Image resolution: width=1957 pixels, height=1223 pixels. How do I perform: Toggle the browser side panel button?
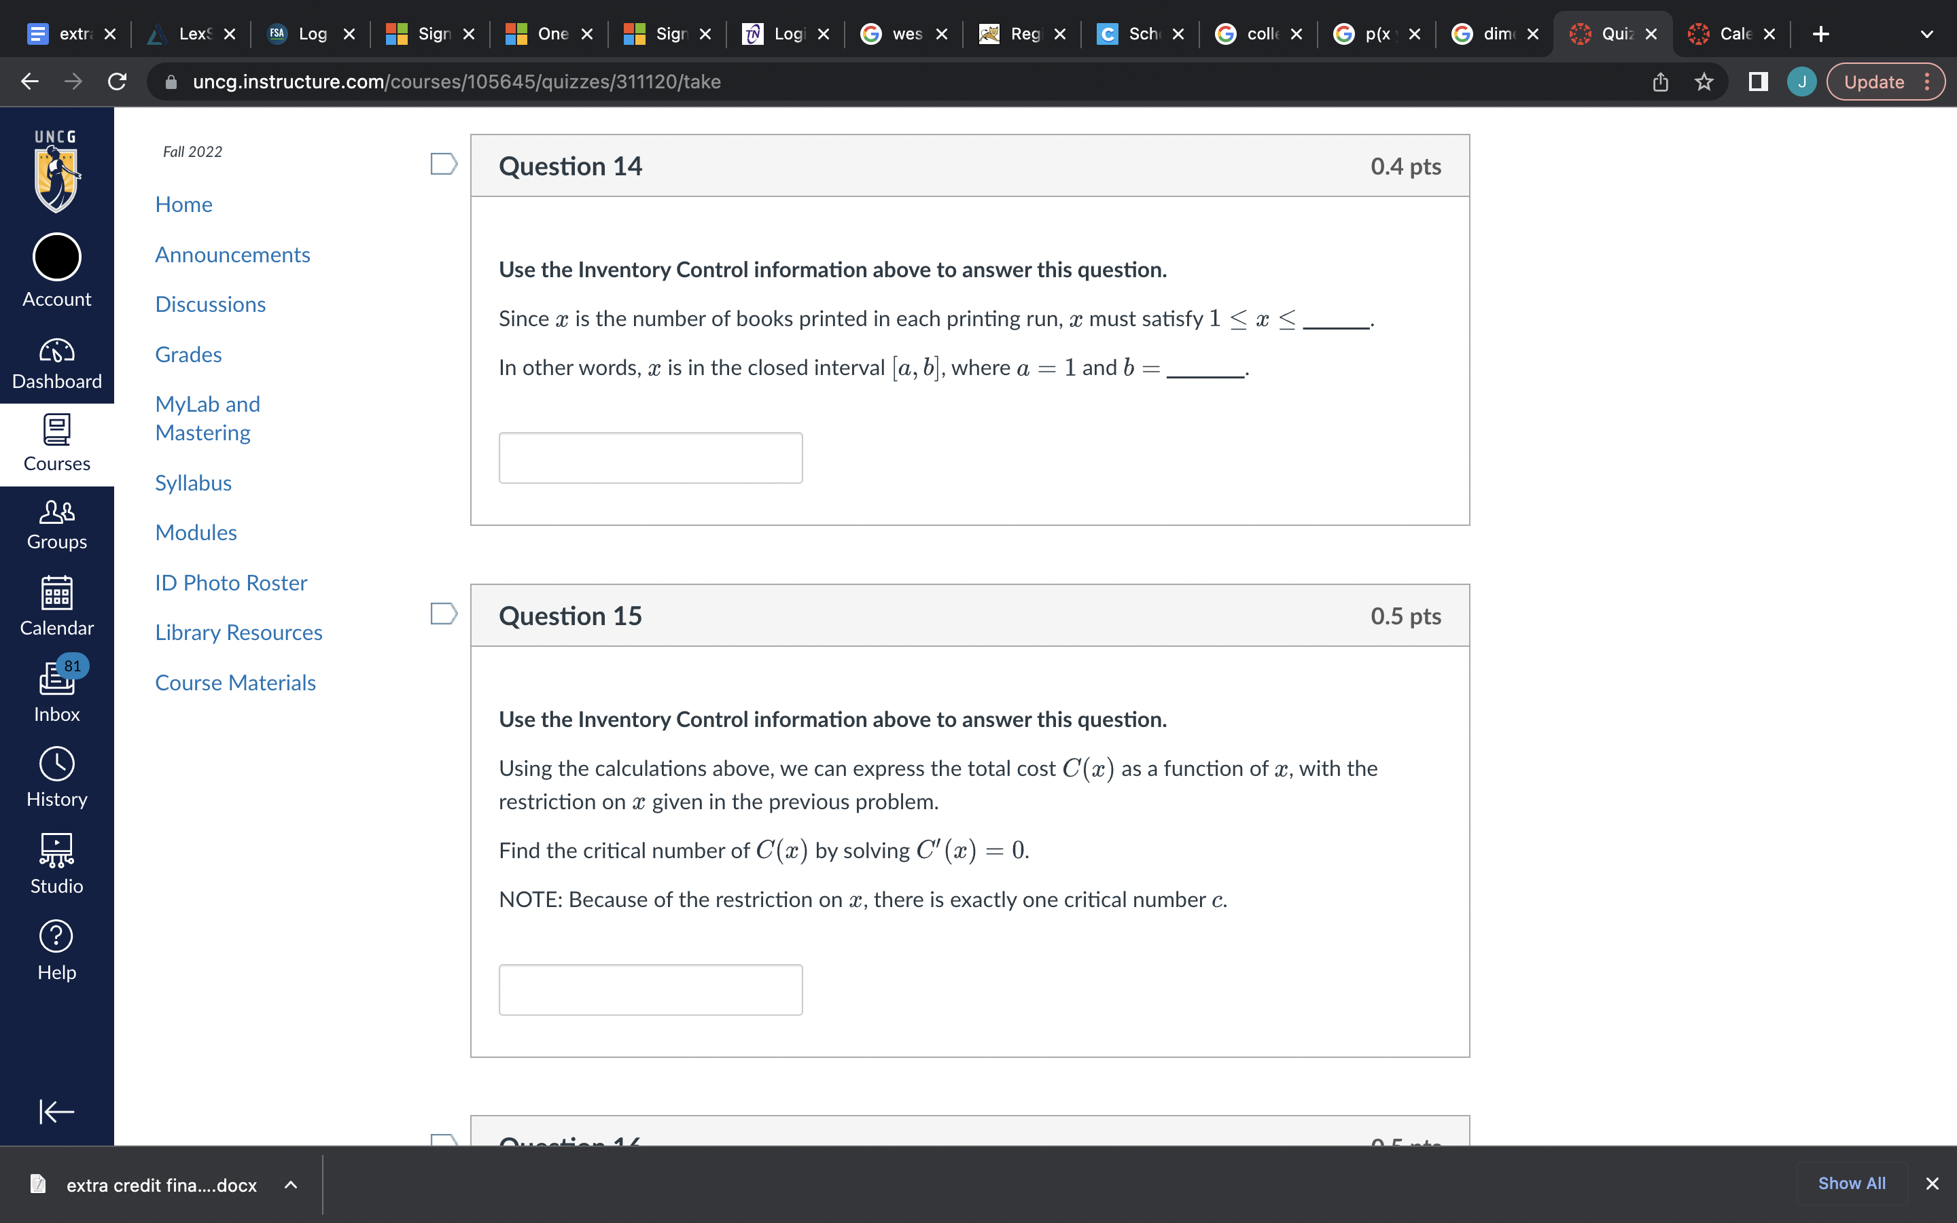[x=1757, y=82]
